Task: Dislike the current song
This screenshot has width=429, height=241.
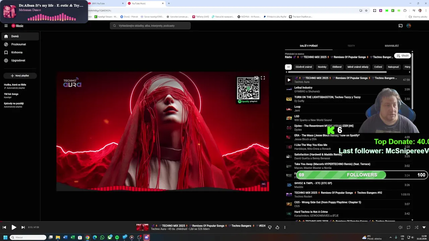Action: tap(269, 227)
